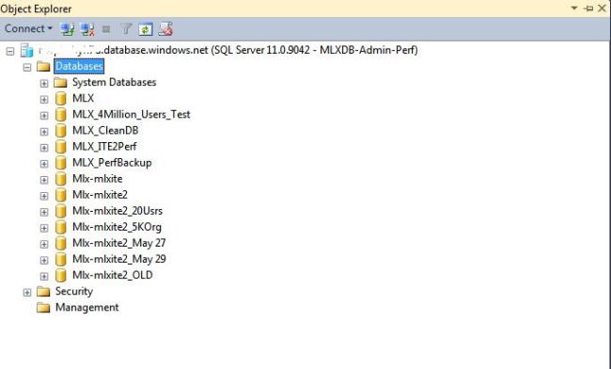Select Mlx-mlxite2_OLD name
Viewport: 611px width, 369px height.
click(x=112, y=275)
